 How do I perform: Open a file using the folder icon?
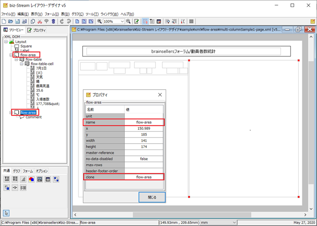pyautogui.click(x=11, y=21)
